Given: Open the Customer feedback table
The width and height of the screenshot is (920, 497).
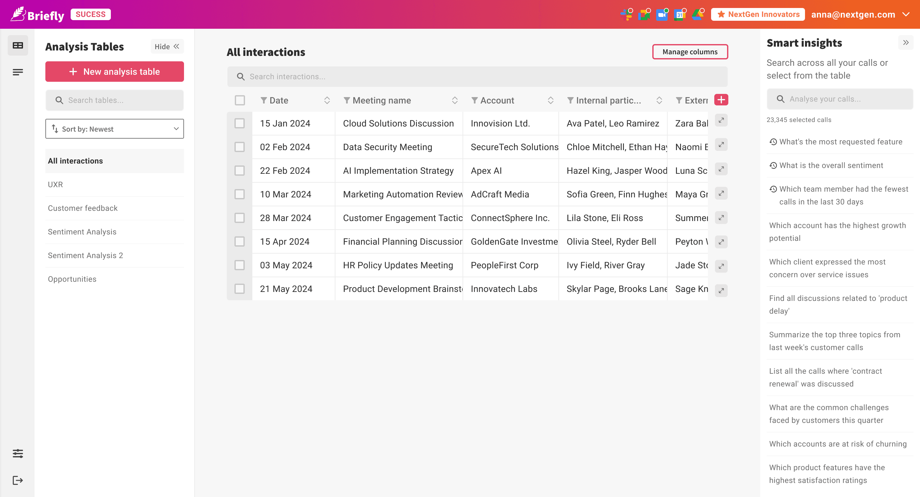Looking at the screenshot, I should pyautogui.click(x=83, y=208).
